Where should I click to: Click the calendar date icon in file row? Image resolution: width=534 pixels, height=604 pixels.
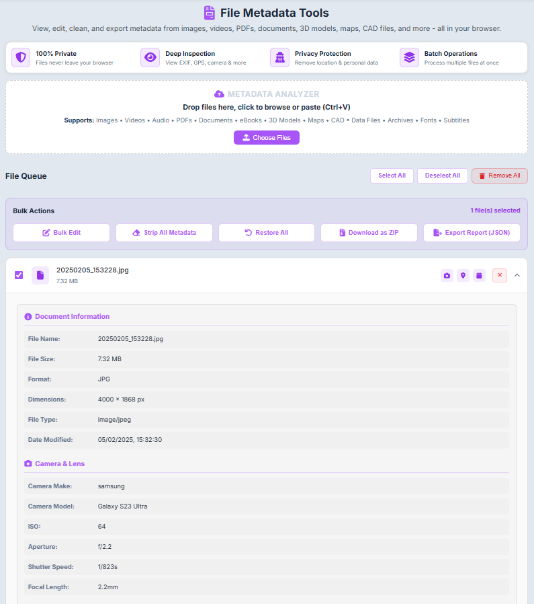(480, 275)
